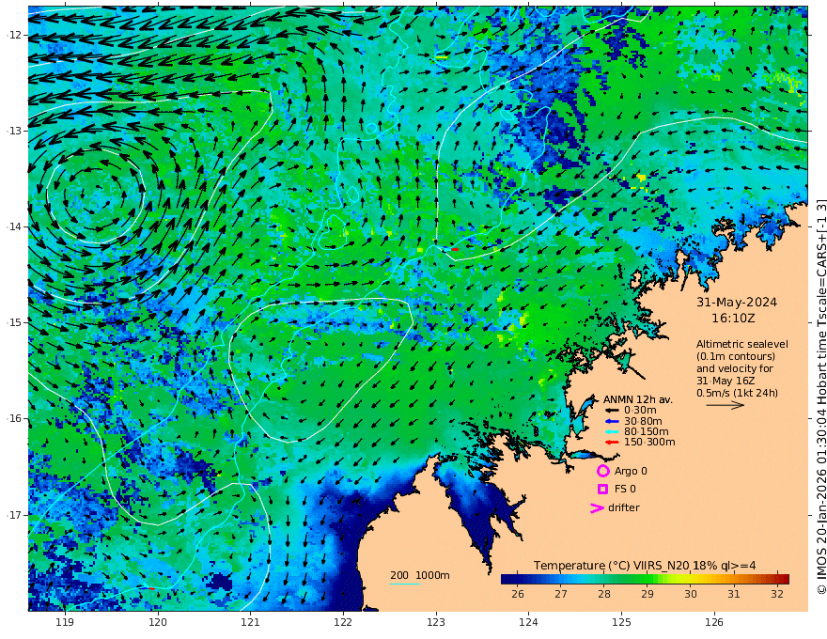Click the red 150-300m legend arrow

(x=612, y=443)
